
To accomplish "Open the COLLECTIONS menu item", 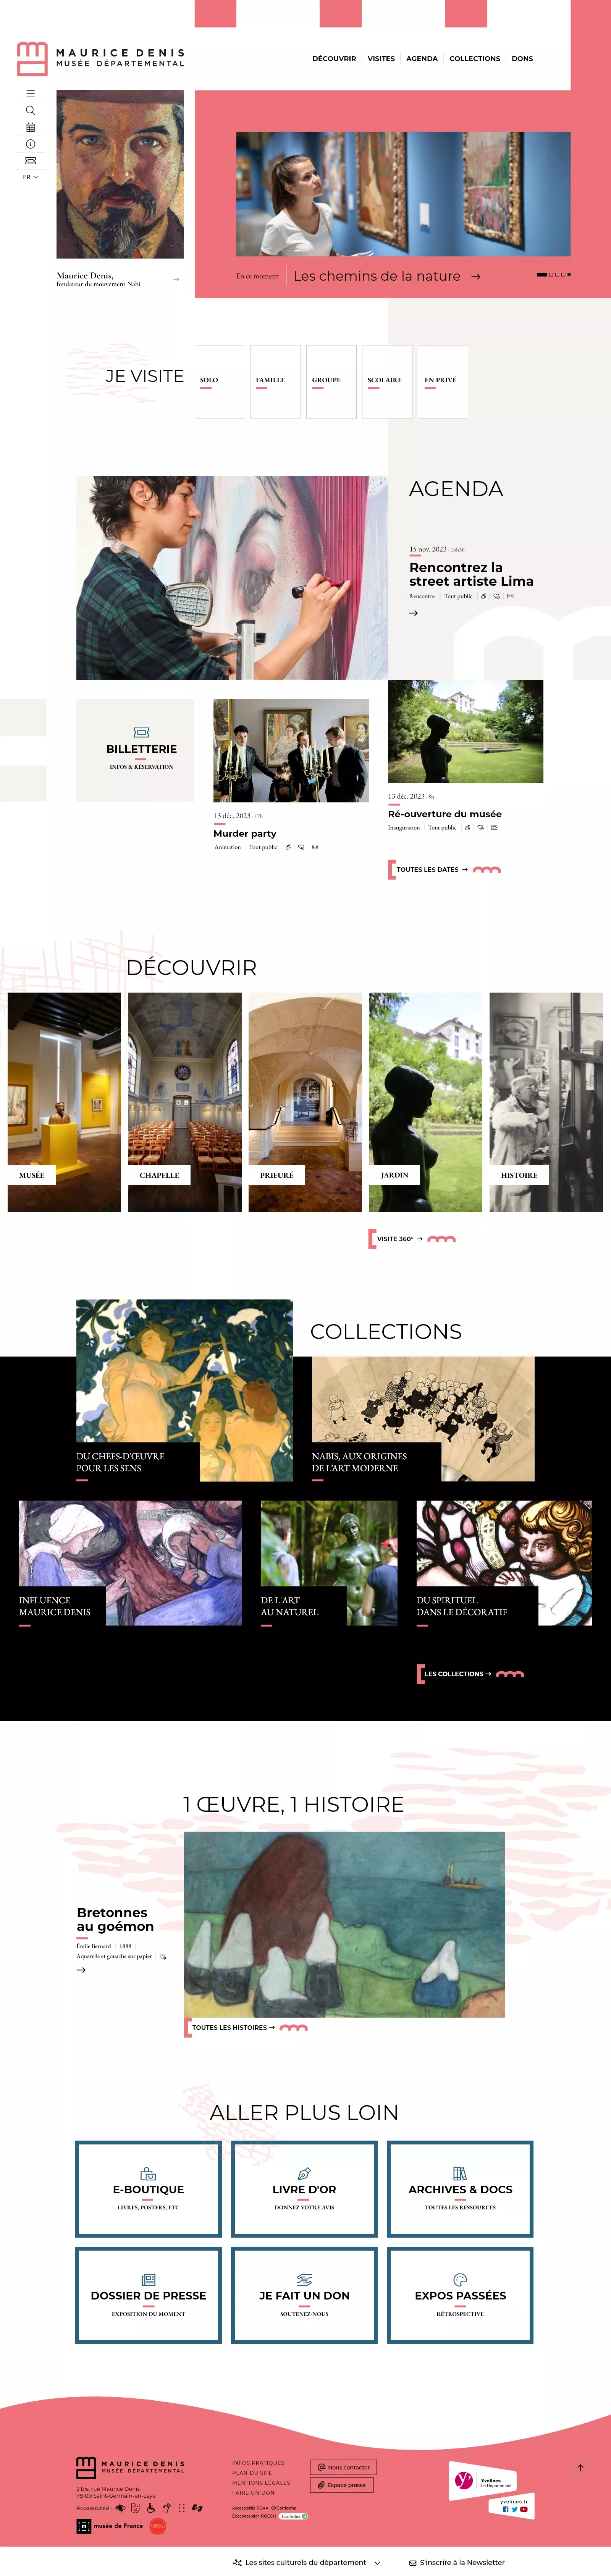I will [474, 59].
